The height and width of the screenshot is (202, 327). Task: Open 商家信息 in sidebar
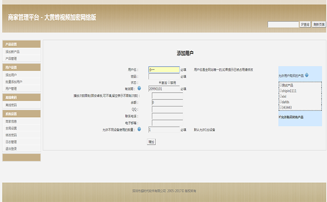tap(11, 122)
